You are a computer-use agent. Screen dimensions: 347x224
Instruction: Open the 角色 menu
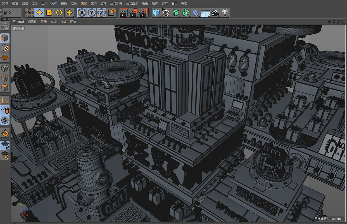(145, 3)
